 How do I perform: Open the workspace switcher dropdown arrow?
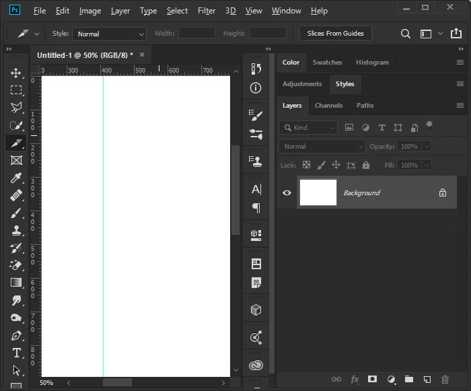(440, 34)
